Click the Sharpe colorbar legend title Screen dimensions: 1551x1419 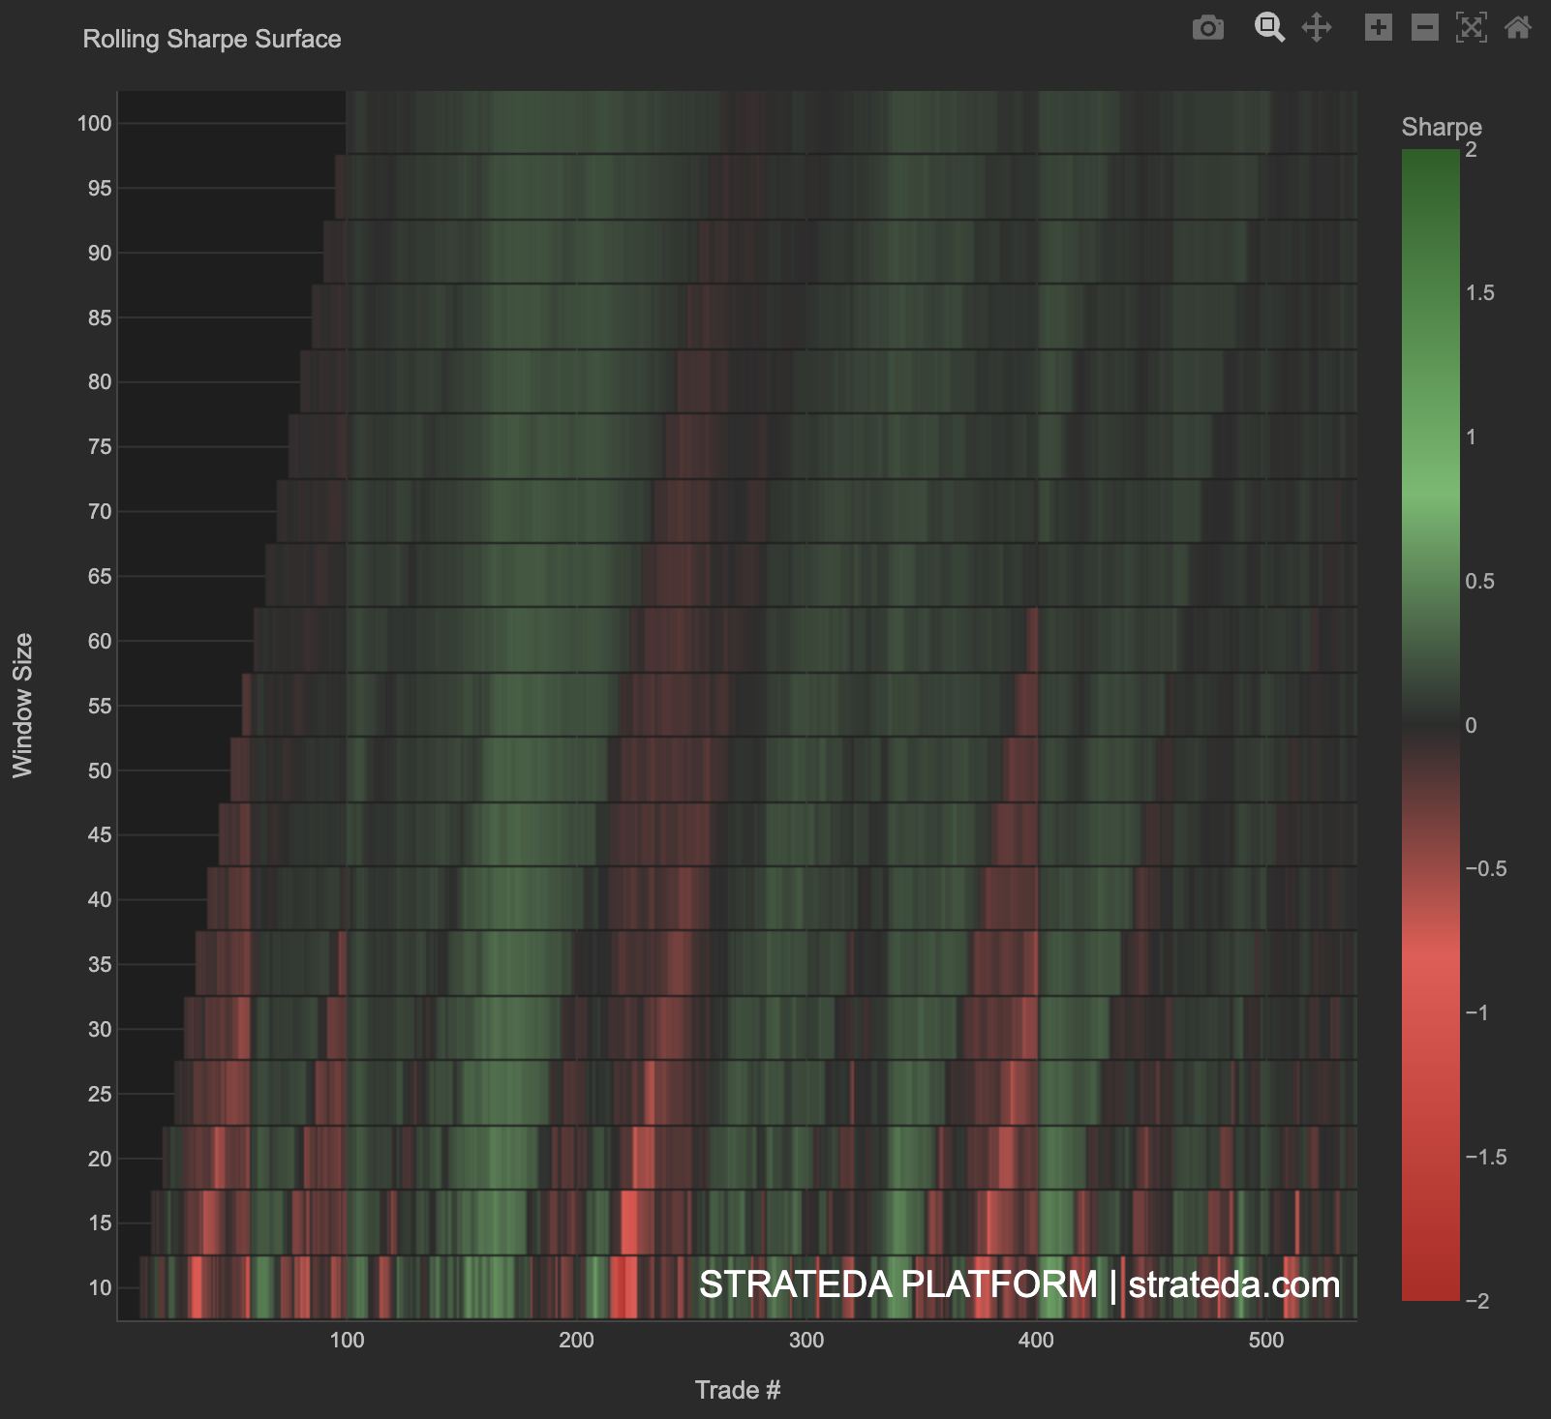(1443, 127)
